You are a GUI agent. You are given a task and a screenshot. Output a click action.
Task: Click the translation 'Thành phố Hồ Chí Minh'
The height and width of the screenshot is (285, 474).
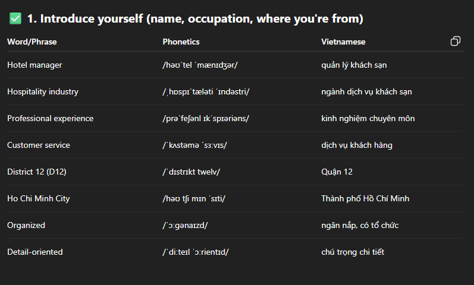(x=365, y=198)
